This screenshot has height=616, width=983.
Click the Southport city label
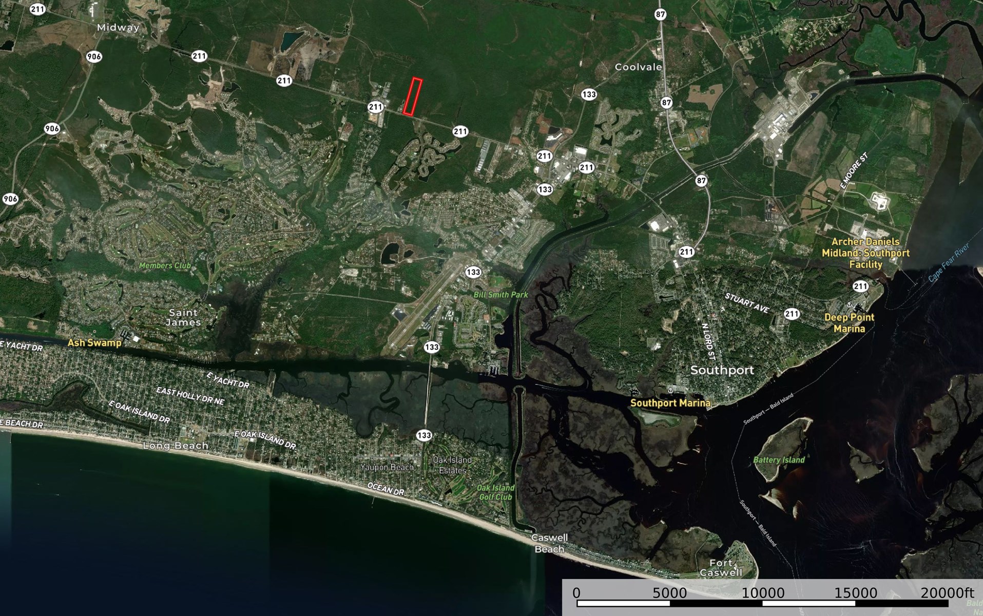click(x=722, y=370)
